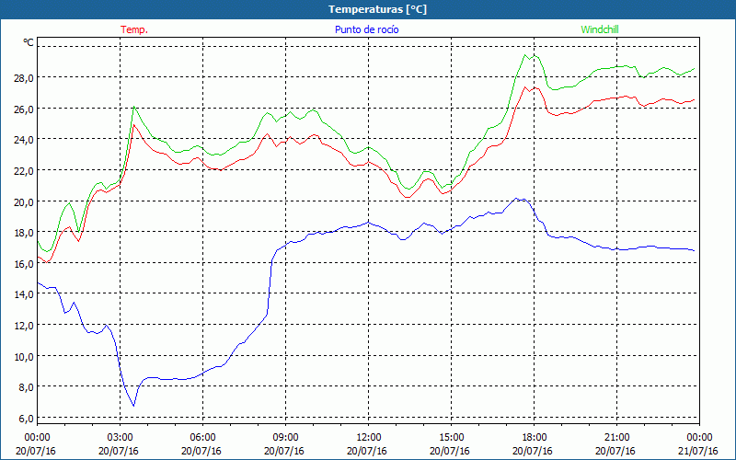Click the 06:00 time axis label

coord(202,438)
